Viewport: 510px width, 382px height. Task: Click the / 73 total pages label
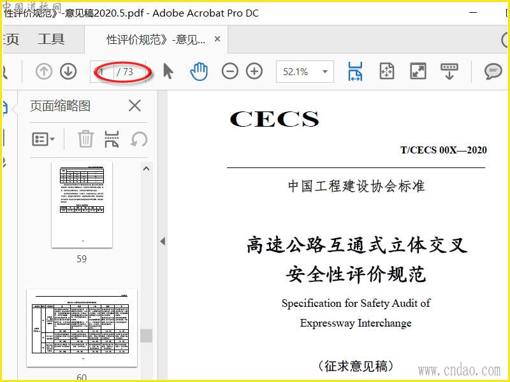[125, 72]
